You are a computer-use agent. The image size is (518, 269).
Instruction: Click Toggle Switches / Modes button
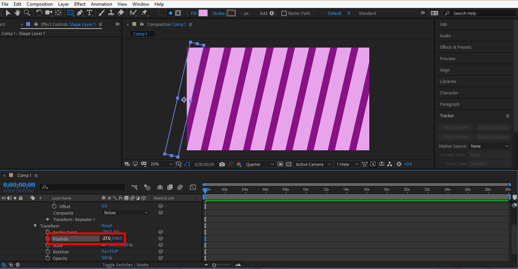126,265
